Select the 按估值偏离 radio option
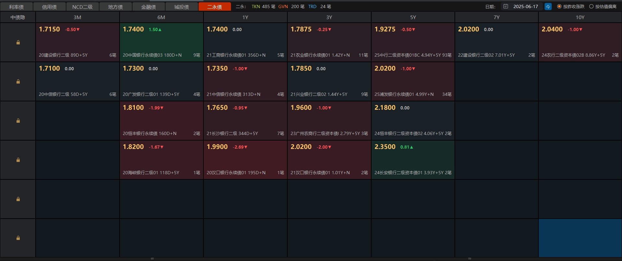Image resolution: width=622 pixels, height=261 pixels. 603,6
